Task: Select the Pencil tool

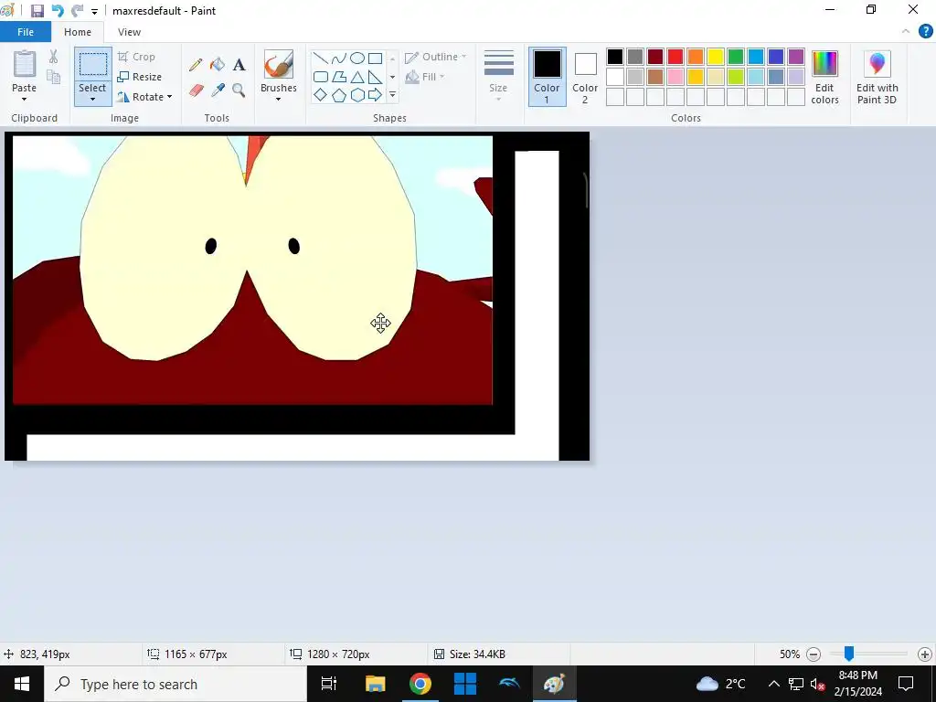Action: [196, 65]
